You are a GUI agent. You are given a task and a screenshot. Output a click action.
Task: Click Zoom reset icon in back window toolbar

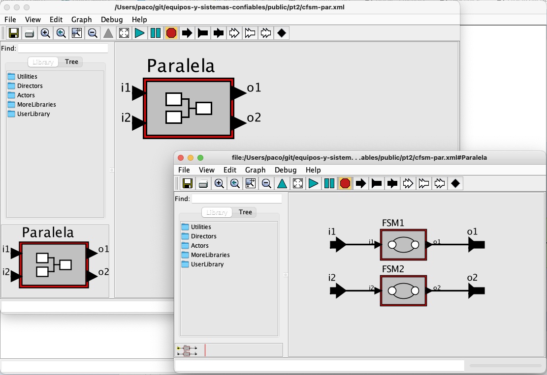pyautogui.click(x=61, y=33)
